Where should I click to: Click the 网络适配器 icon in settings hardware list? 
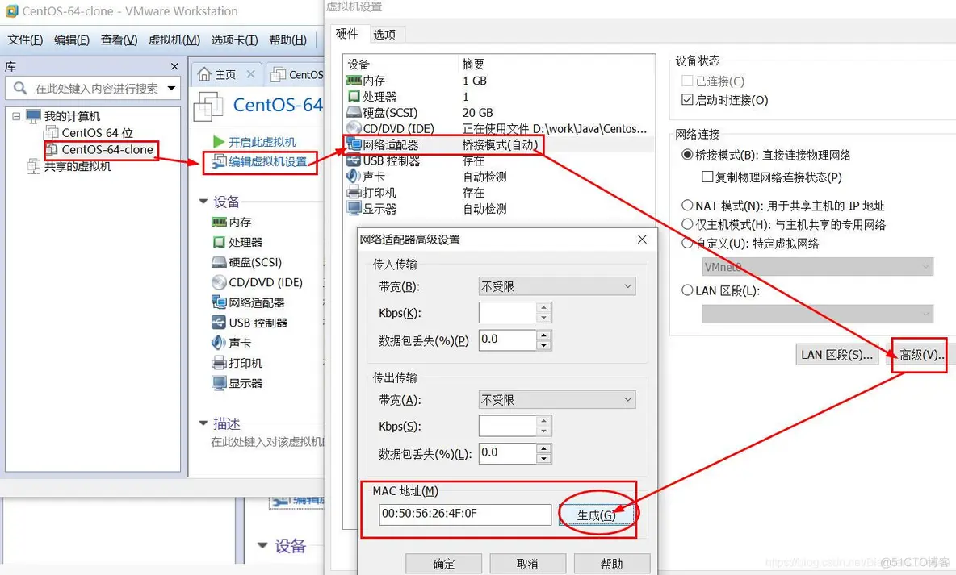[354, 145]
